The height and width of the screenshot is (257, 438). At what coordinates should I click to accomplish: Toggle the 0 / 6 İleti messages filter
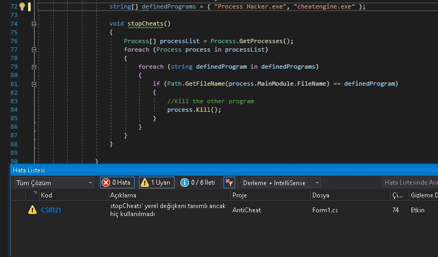click(198, 183)
